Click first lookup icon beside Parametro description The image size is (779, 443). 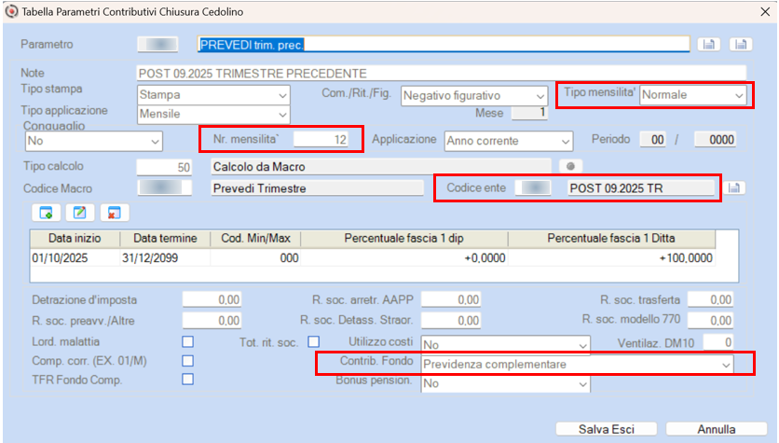(x=709, y=44)
